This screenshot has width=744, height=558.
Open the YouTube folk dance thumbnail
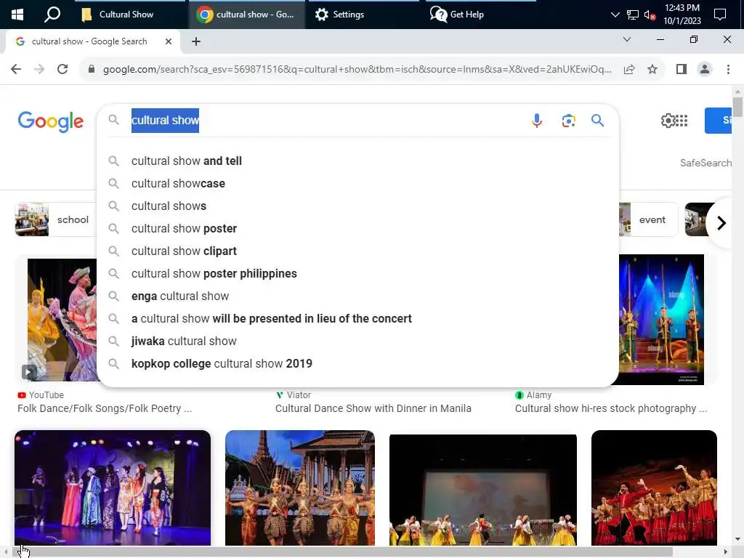(62, 320)
